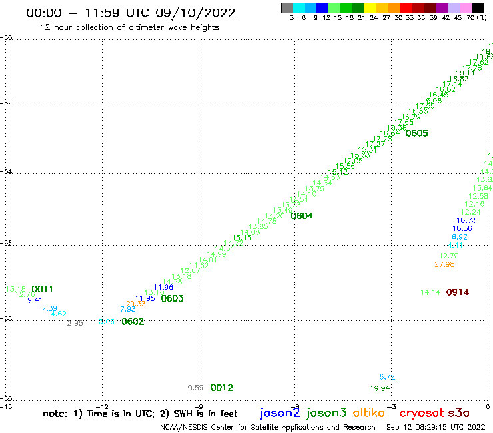This screenshot has height=433, width=493.
Task: Click the 0012 time marker
Action: (x=221, y=388)
